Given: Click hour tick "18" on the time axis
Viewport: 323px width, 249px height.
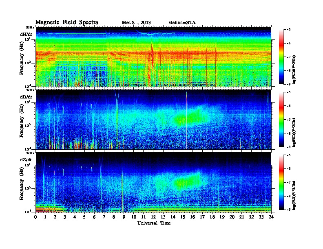Looking at the screenshot, I should (212, 217).
